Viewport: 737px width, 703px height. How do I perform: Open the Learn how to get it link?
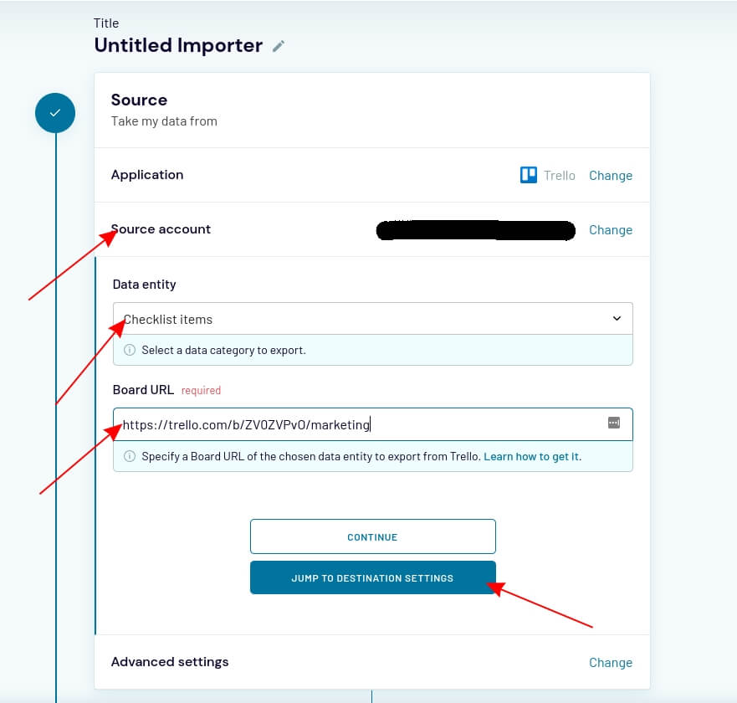tap(532, 457)
